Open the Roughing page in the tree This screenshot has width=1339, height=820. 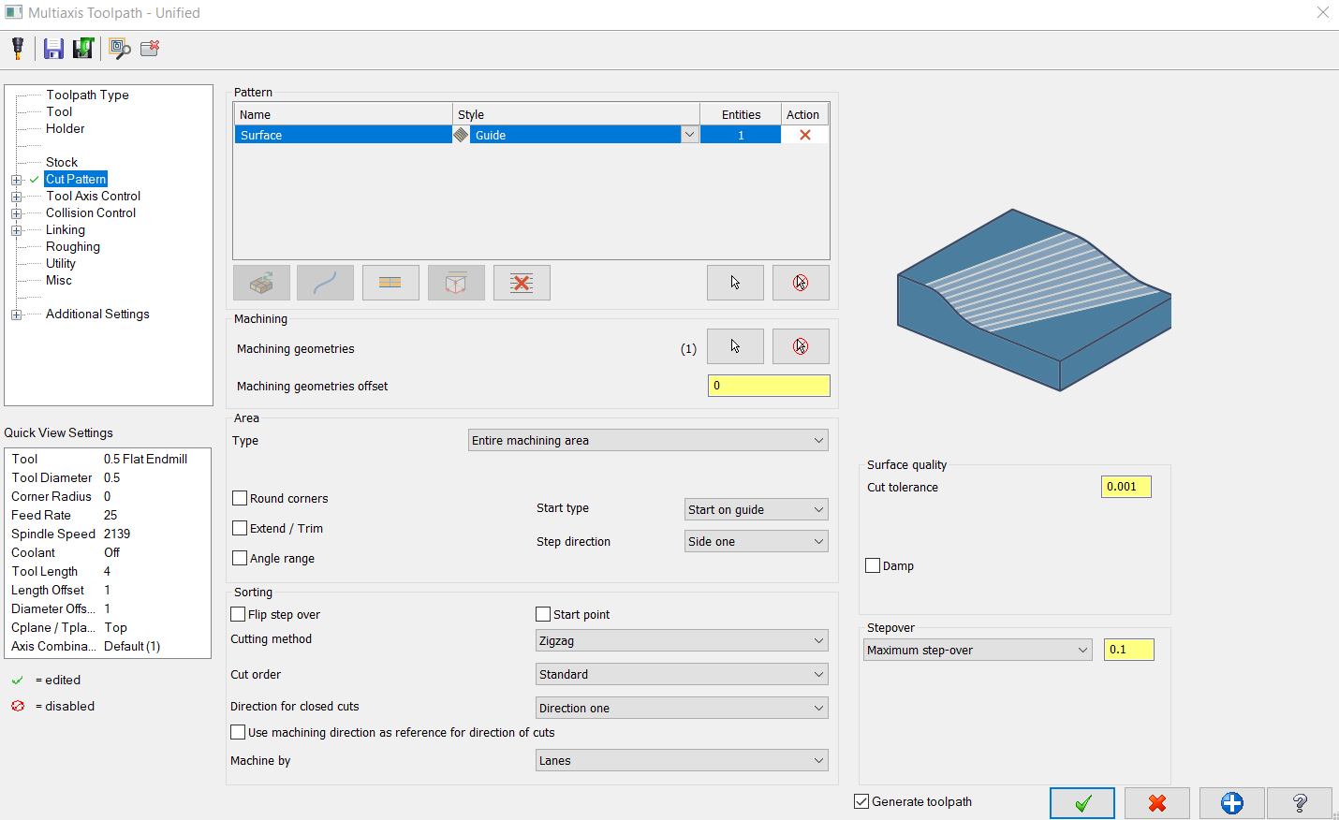coord(73,246)
